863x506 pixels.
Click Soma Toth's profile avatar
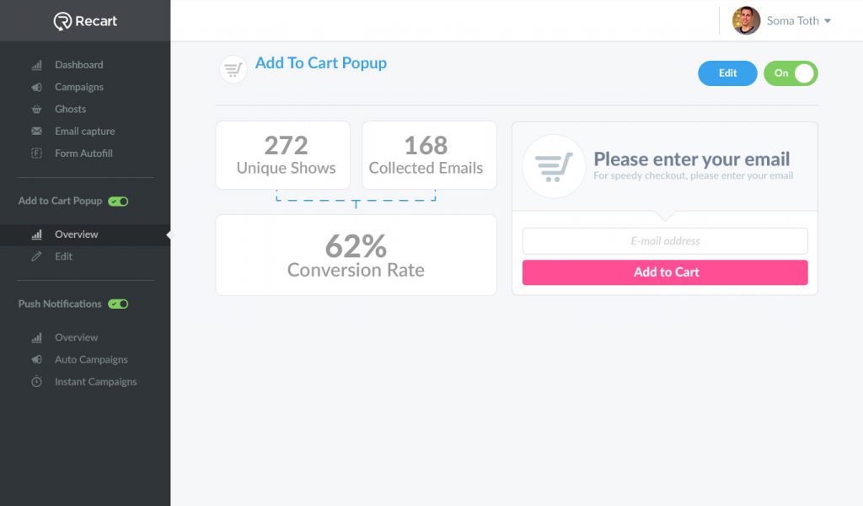(746, 21)
